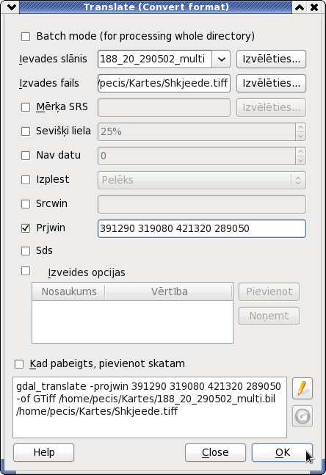Screen dimensions: 326x475
Task: Open the Izplest Pelēks combo box
Action: tap(202, 181)
